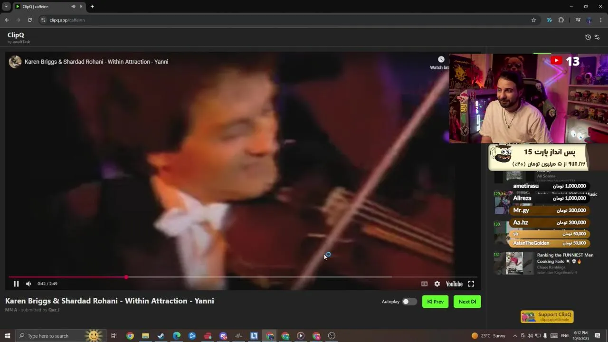The height and width of the screenshot is (342, 608).
Task: Toggle closed captions in the player
Action: click(424, 284)
